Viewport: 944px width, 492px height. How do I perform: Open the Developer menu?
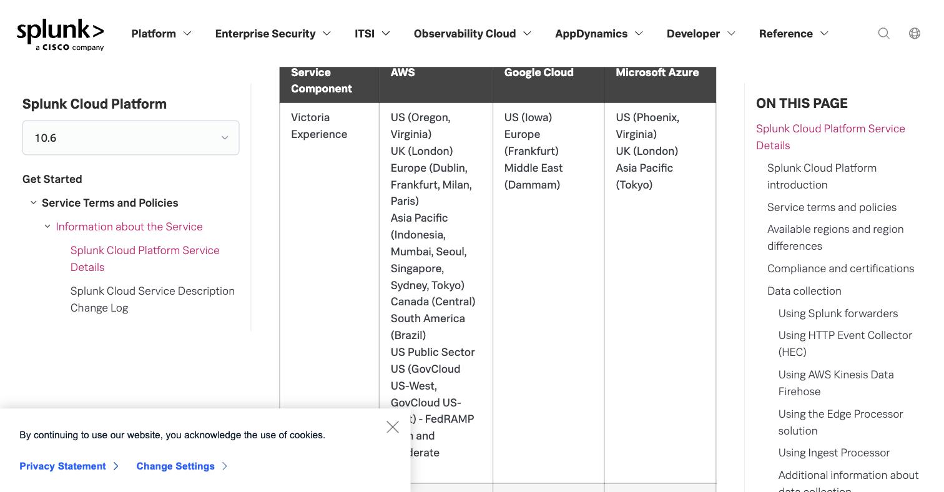[701, 34]
